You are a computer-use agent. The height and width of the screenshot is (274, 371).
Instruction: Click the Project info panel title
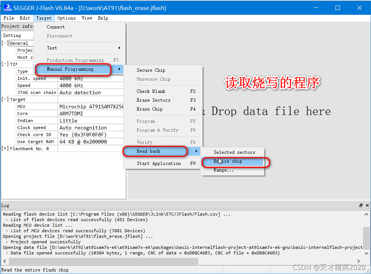click(17, 26)
